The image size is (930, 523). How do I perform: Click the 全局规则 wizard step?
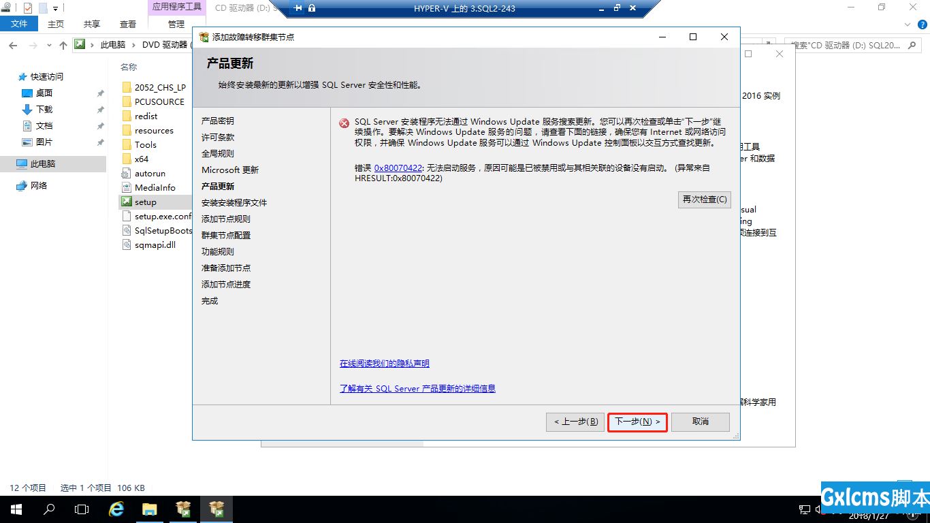pyautogui.click(x=218, y=153)
